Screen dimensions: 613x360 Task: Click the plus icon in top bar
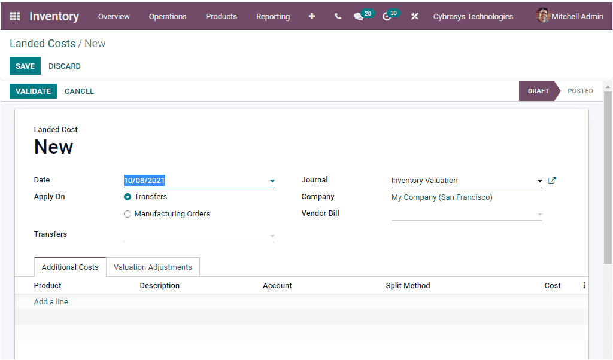pos(312,16)
